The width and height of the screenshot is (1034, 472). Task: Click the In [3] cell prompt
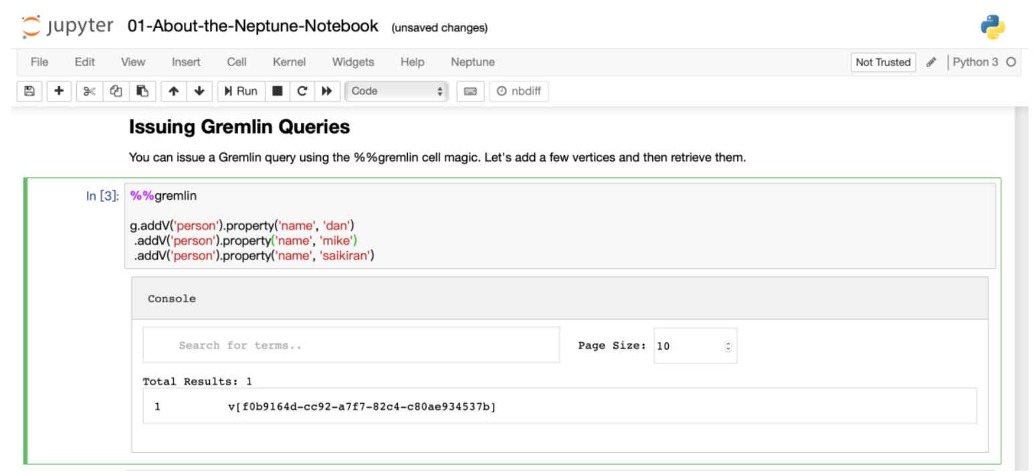(102, 196)
